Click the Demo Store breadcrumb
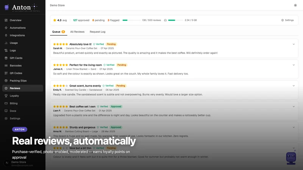303x170 pixels. [x=57, y=5]
